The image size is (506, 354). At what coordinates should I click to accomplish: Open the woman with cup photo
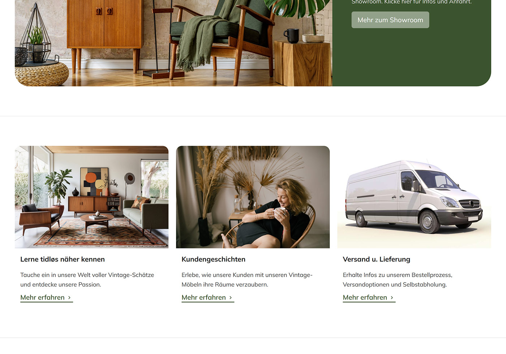pyautogui.click(x=253, y=197)
